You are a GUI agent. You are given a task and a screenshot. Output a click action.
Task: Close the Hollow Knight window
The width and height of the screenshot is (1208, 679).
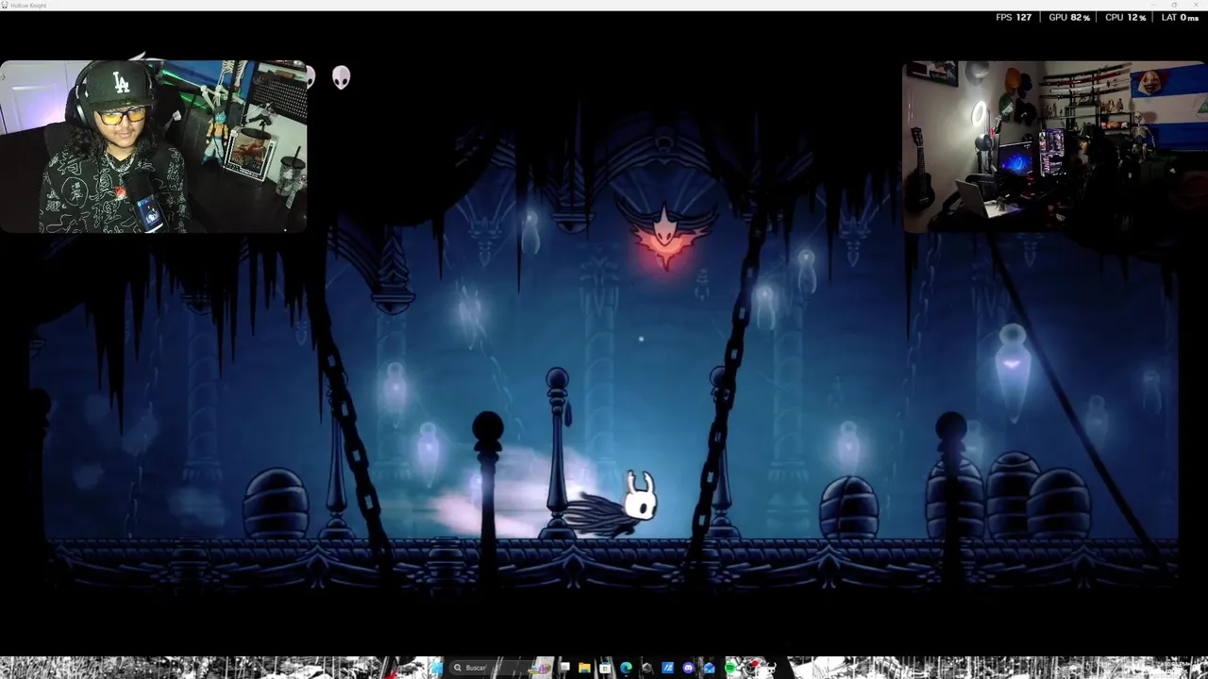[1197, 5]
